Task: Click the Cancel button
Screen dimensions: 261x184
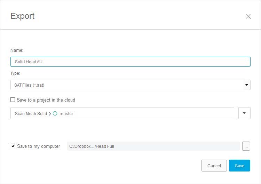Action: tap(214, 166)
